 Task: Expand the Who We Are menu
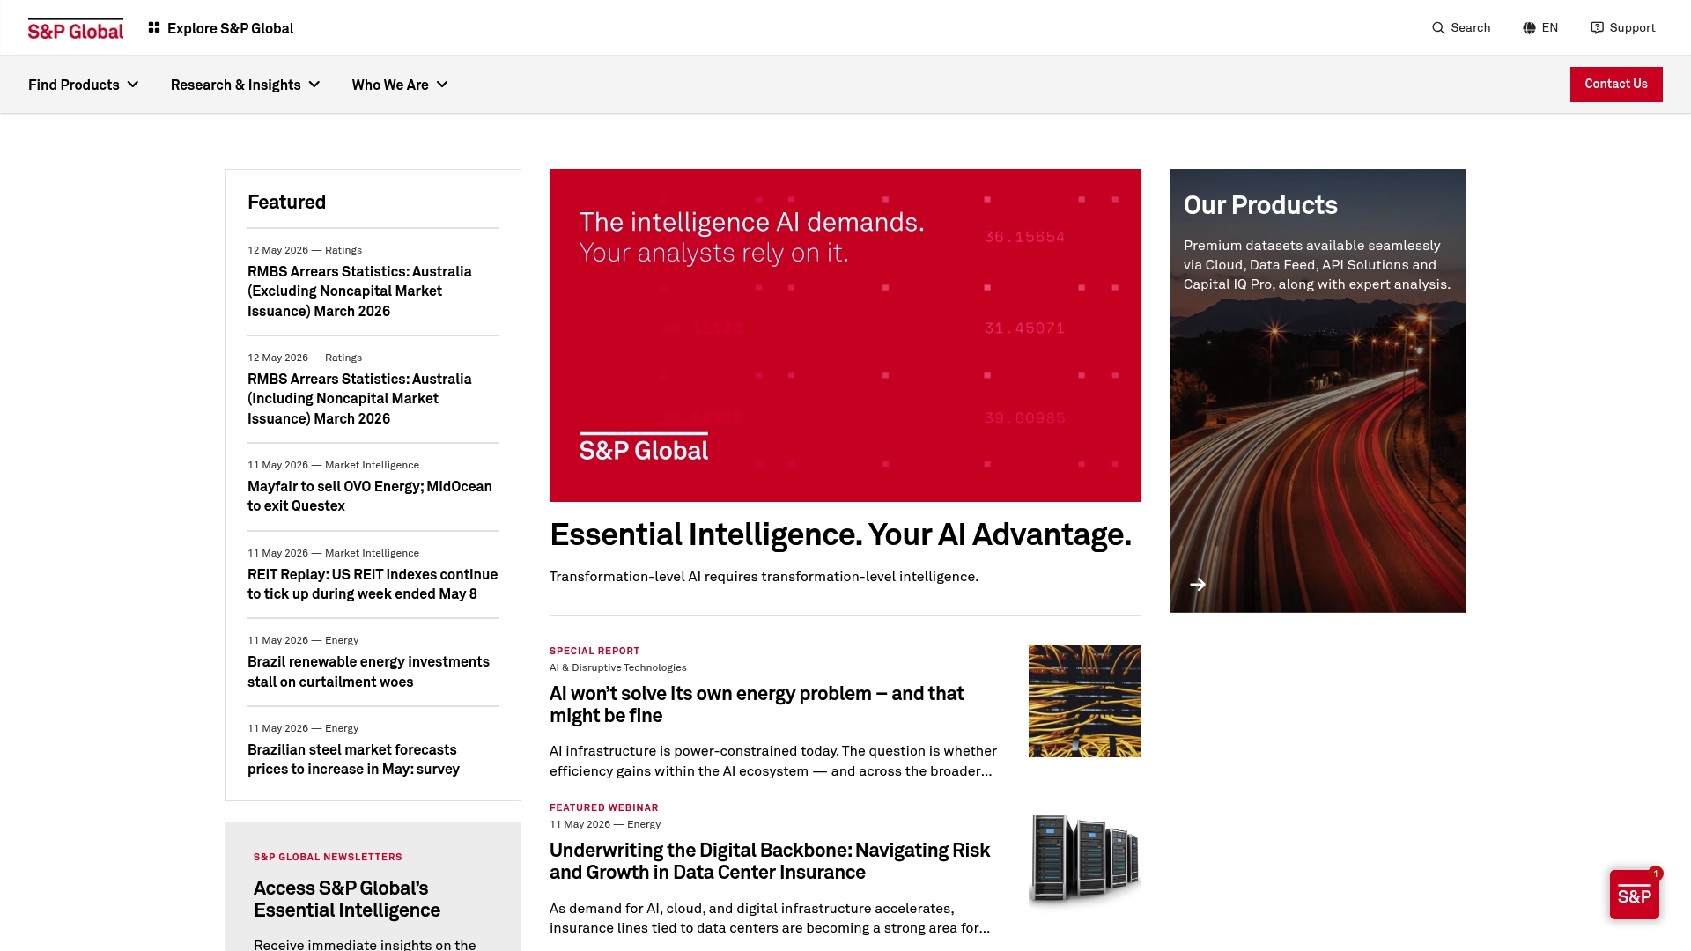tap(400, 85)
